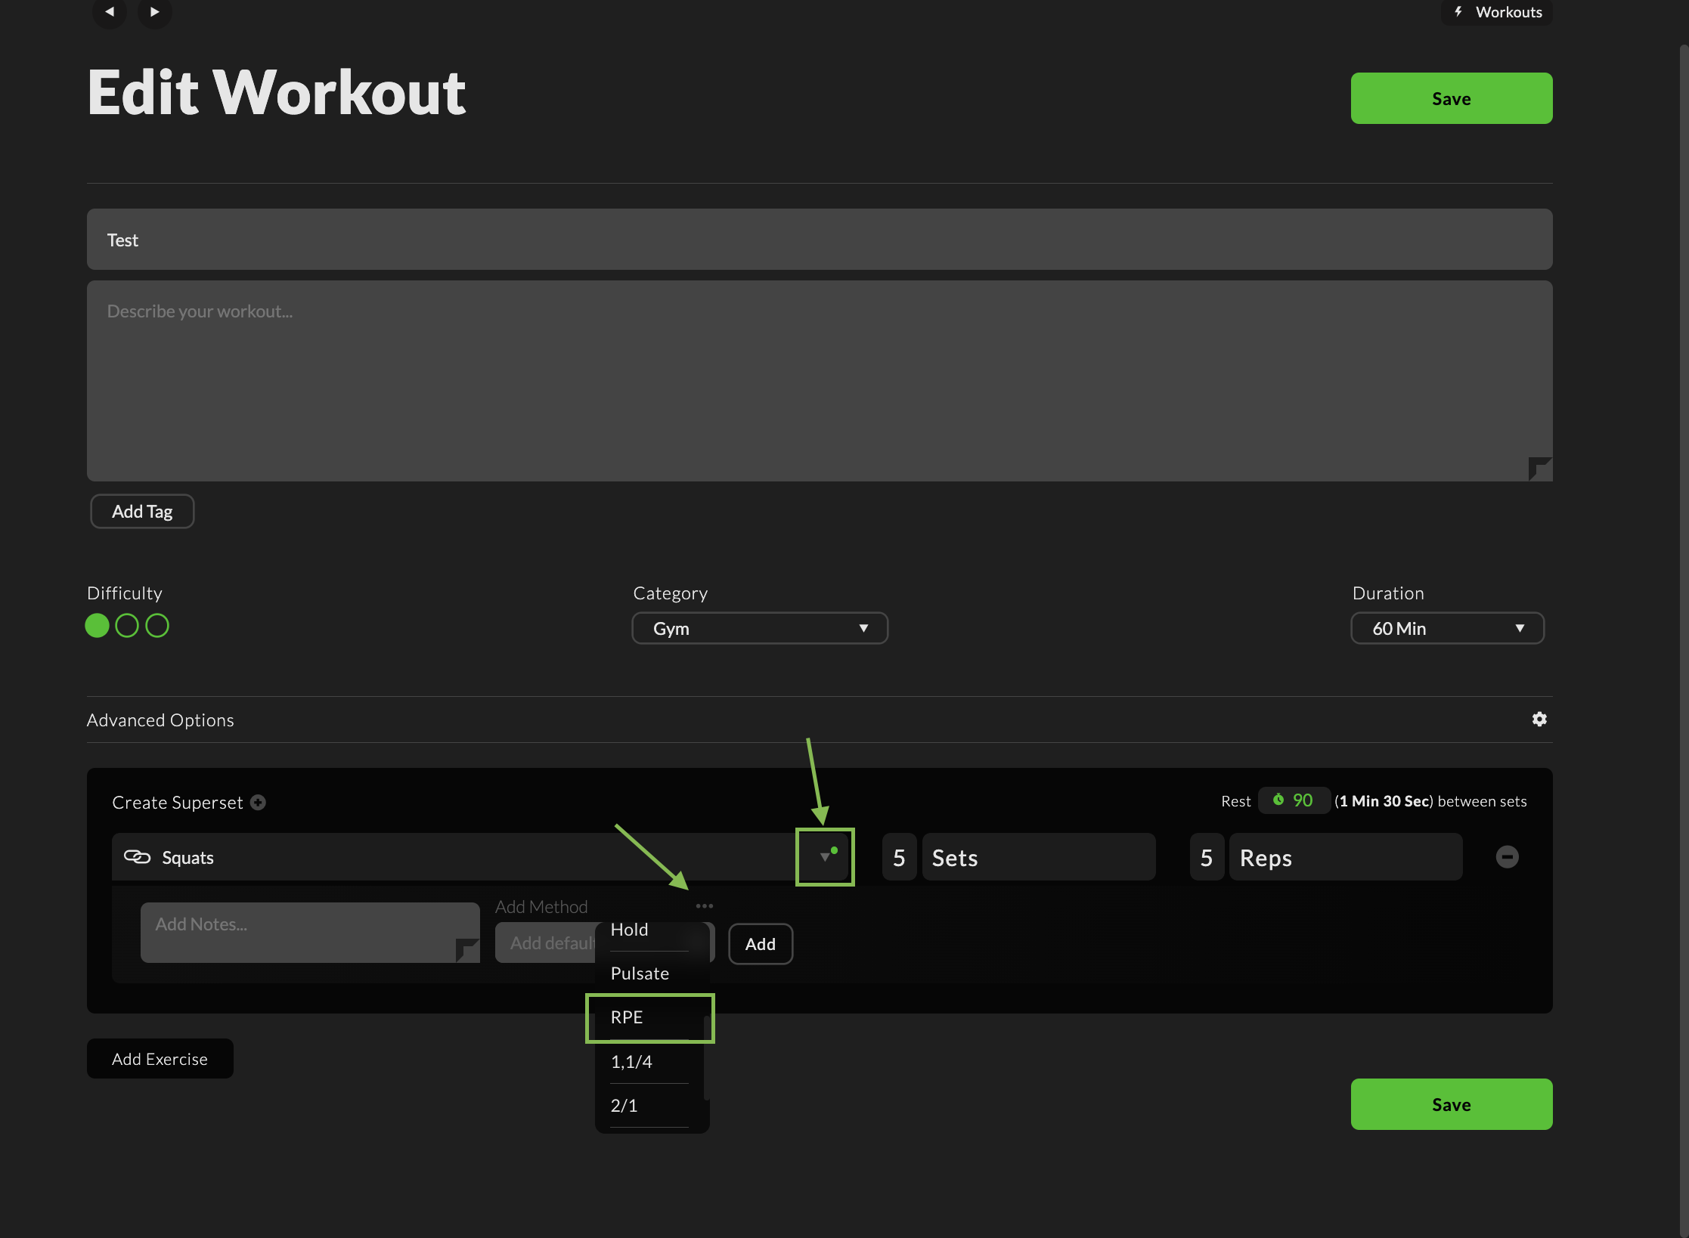
Task: Collapse the Squats exercise details arrow
Action: point(824,856)
